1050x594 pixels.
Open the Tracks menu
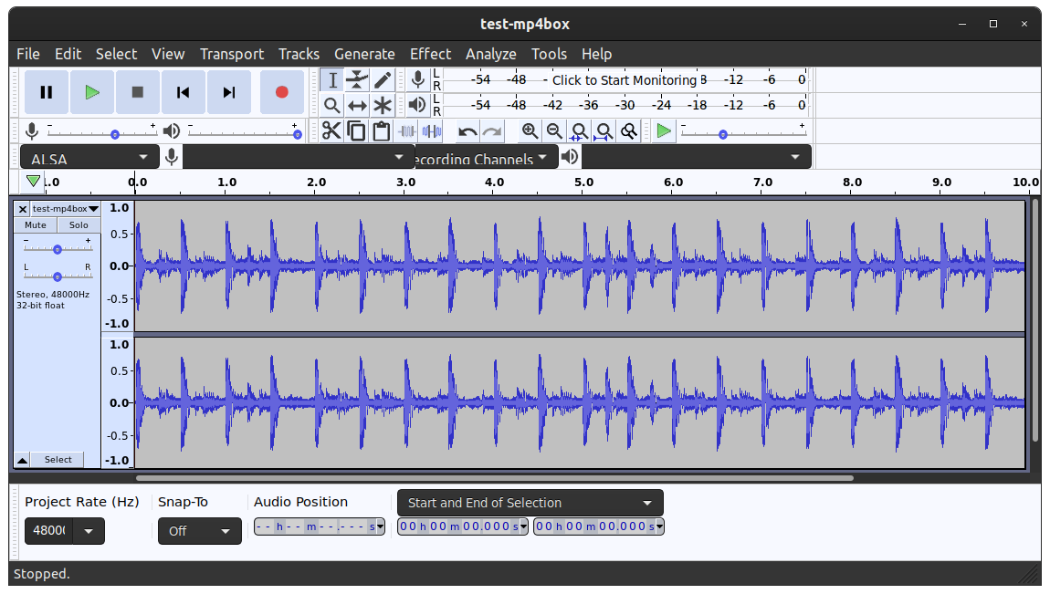[299, 54]
